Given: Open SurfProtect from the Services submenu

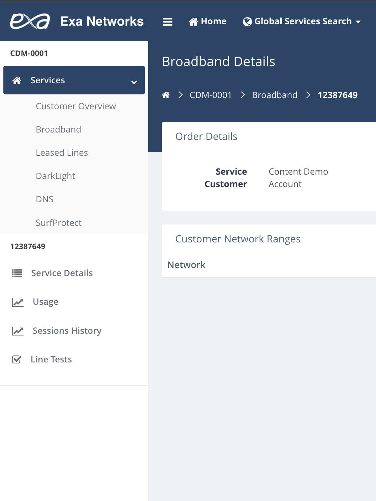Looking at the screenshot, I should click(x=59, y=223).
